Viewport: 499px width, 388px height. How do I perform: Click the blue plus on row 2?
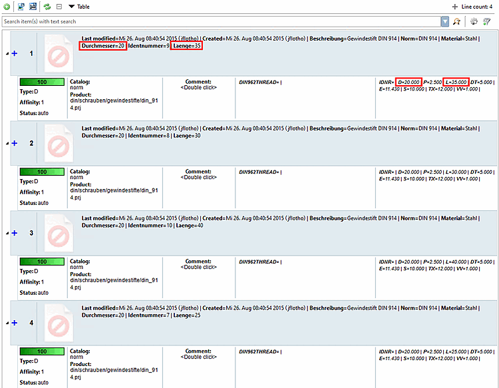15,143
